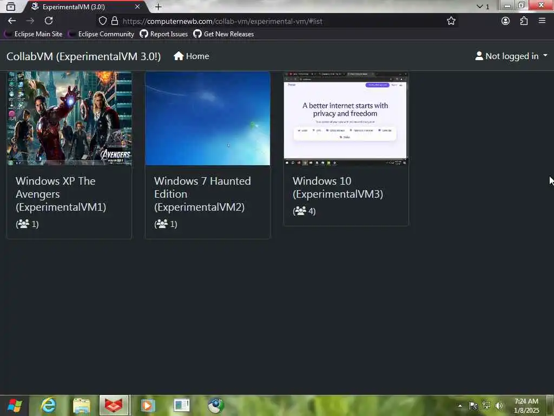Open the browser hamburger menu
This screenshot has height=416, width=554.
tap(542, 21)
